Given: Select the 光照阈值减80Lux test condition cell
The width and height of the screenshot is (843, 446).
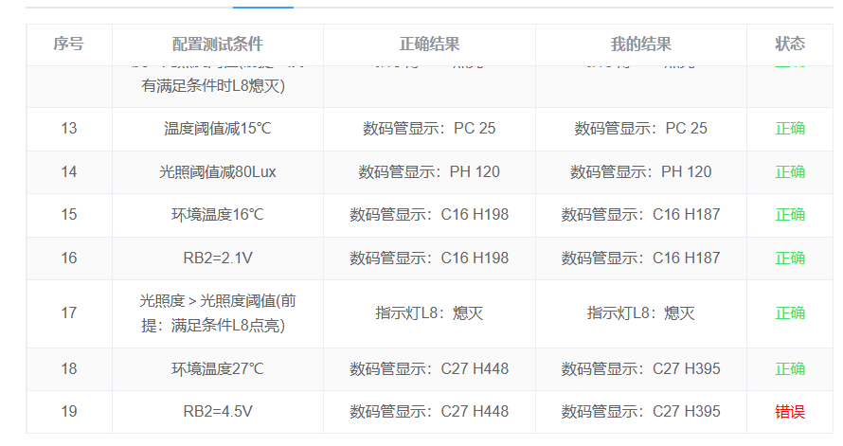Looking at the screenshot, I should coord(217,172).
